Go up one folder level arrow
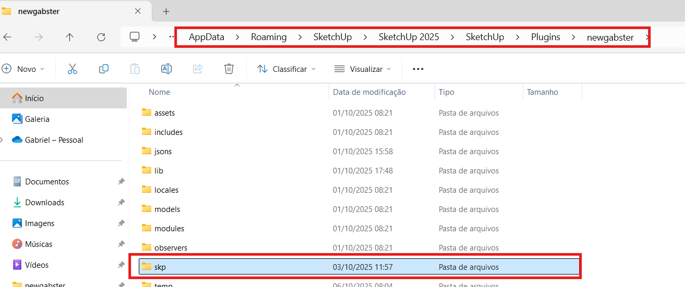Image resolution: width=685 pixels, height=287 pixels. coord(70,37)
